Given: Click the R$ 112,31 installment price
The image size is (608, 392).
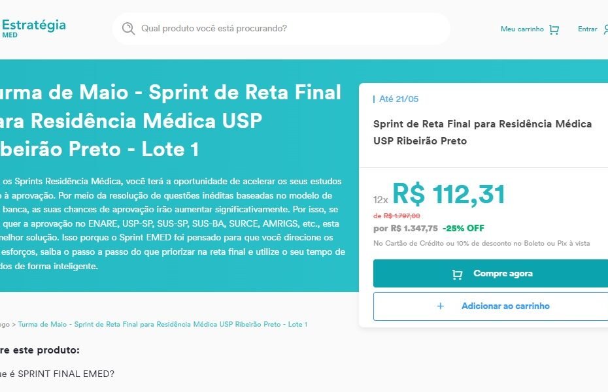Looking at the screenshot, I should (x=448, y=194).
